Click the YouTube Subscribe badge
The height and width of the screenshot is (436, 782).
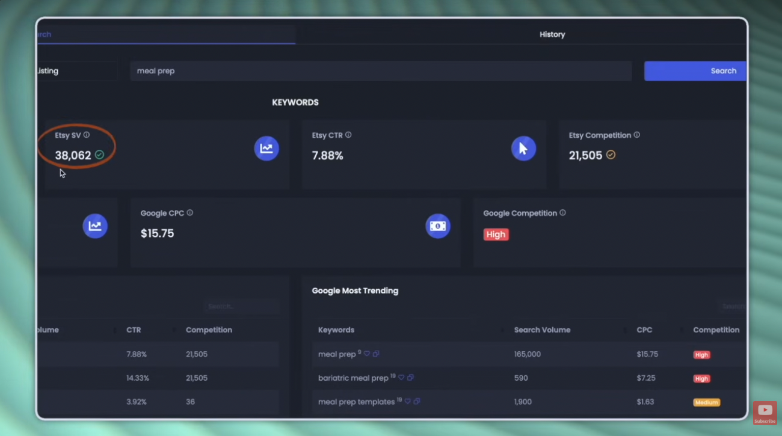coord(765,413)
